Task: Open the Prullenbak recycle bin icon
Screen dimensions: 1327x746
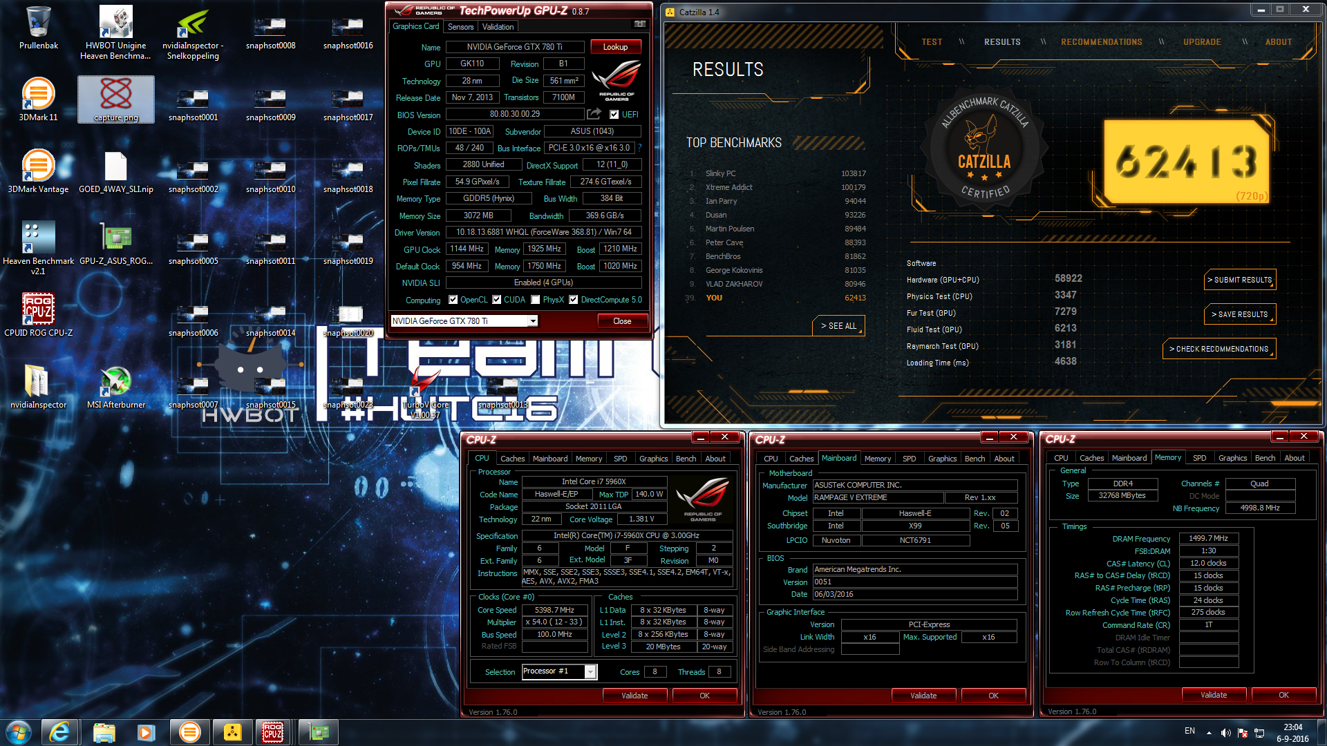Action: pyautogui.click(x=39, y=28)
